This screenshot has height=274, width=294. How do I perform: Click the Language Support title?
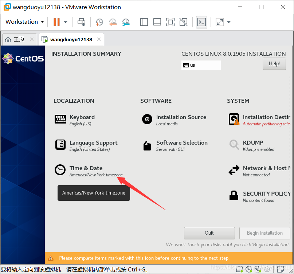coord(93,143)
